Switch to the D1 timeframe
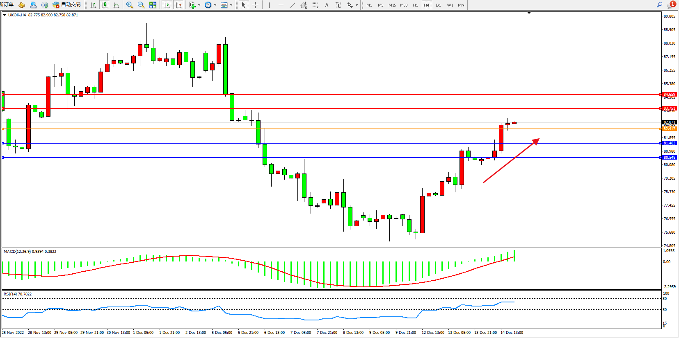 pos(438,5)
